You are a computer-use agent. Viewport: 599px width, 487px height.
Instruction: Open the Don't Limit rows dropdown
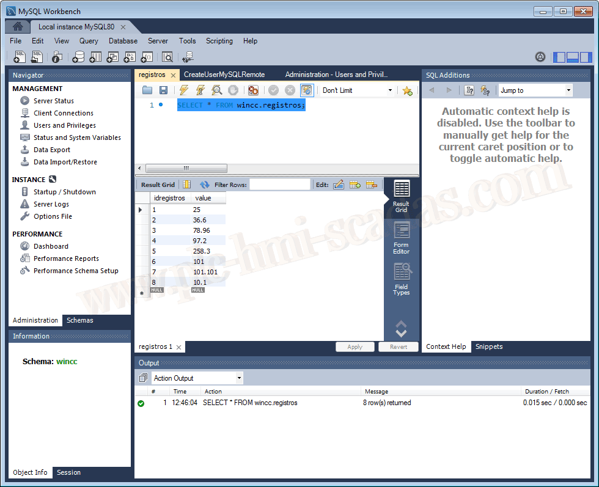click(357, 90)
